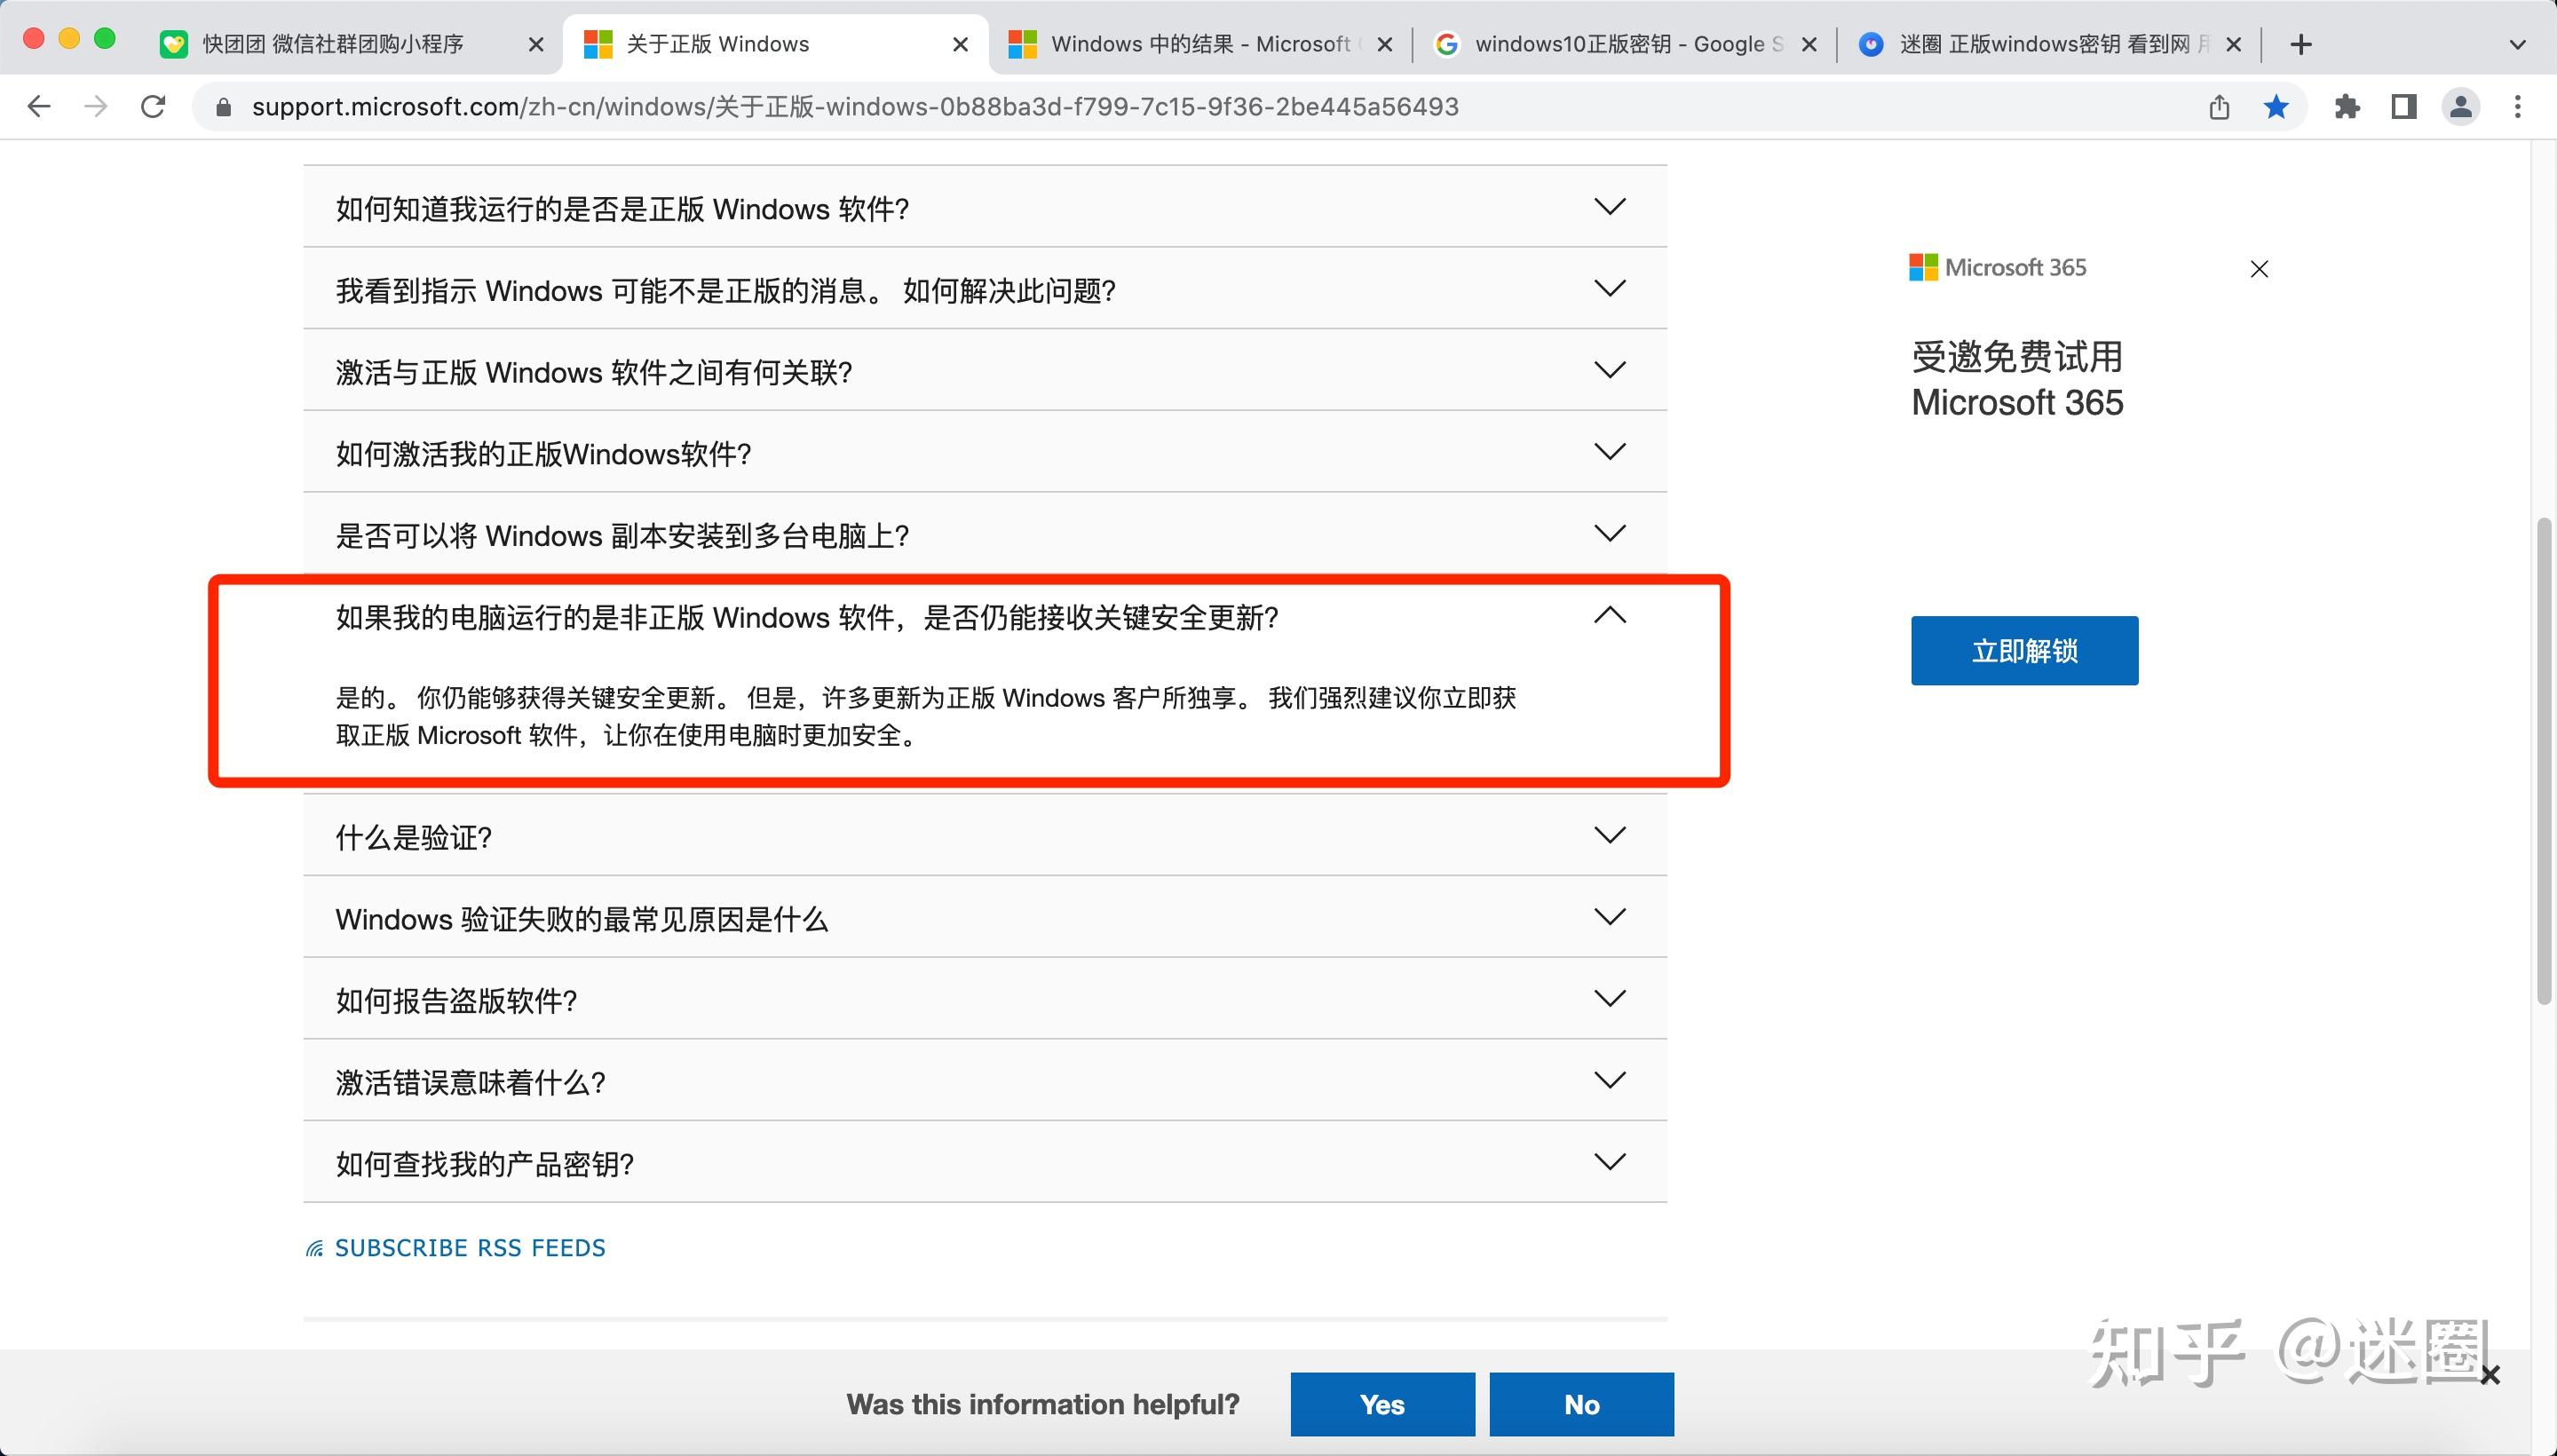2557x1456 pixels.
Task: Click the share icon in the address bar
Action: pyautogui.click(x=2219, y=106)
